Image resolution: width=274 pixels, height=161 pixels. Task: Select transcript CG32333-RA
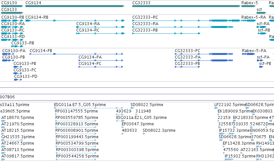coord(146,24)
